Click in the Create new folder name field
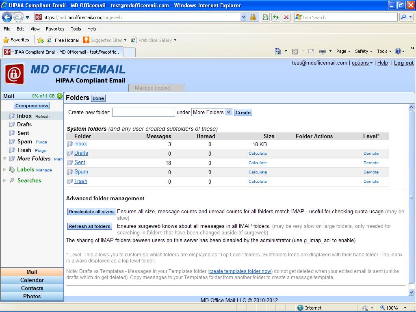The image size is (416, 312). [143, 112]
